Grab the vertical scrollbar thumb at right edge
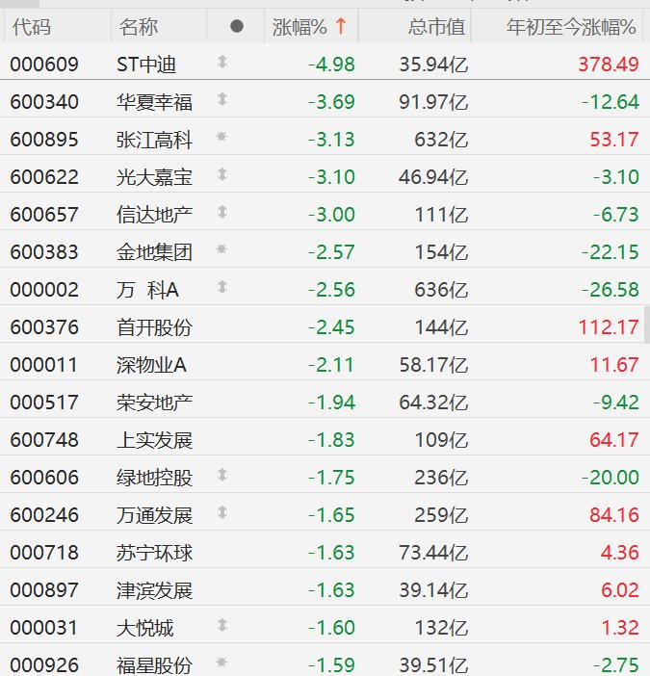650x676 pixels. pyautogui.click(x=647, y=325)
